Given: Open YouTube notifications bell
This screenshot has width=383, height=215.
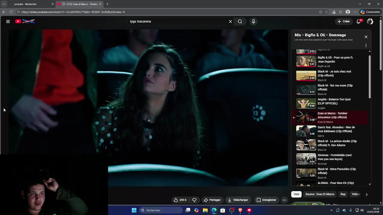Looking at the screenshot, I should (x=359, y=21).
